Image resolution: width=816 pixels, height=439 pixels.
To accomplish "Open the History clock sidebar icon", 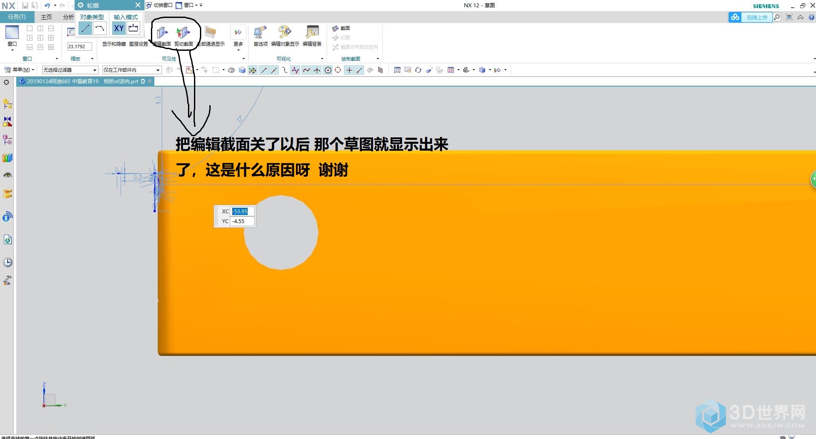I will pos(7,262).
